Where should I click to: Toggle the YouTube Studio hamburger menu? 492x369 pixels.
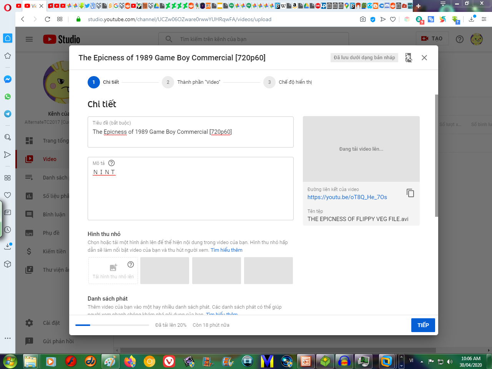pos(29,39)
